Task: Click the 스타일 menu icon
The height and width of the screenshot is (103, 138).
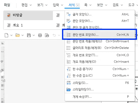Action: coord(69,83)
